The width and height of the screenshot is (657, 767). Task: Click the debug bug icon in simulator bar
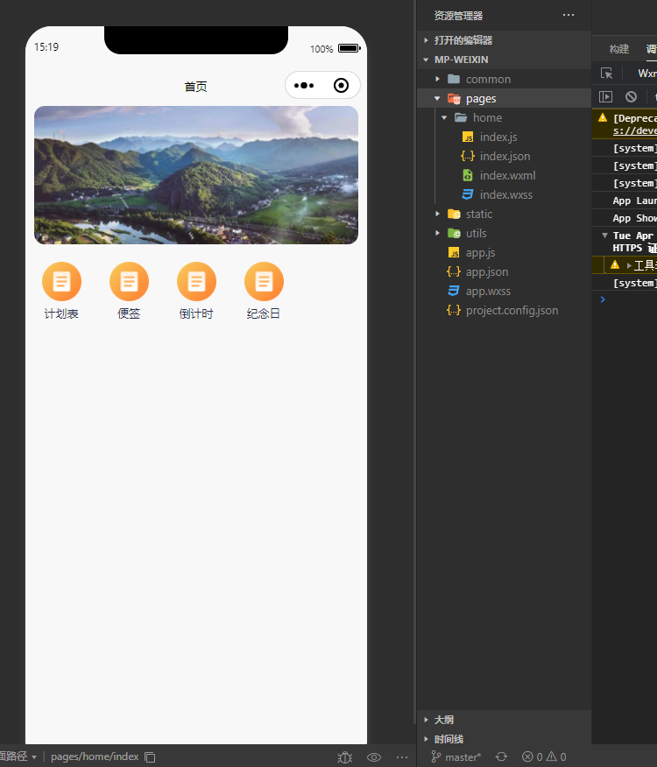[345, 757]
